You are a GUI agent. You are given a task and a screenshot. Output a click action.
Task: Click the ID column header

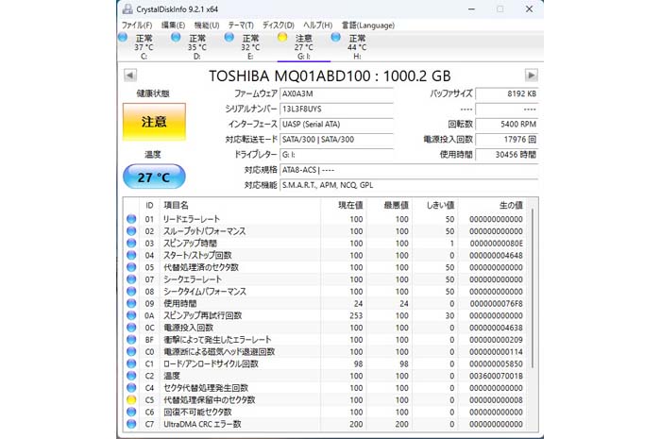149,205
